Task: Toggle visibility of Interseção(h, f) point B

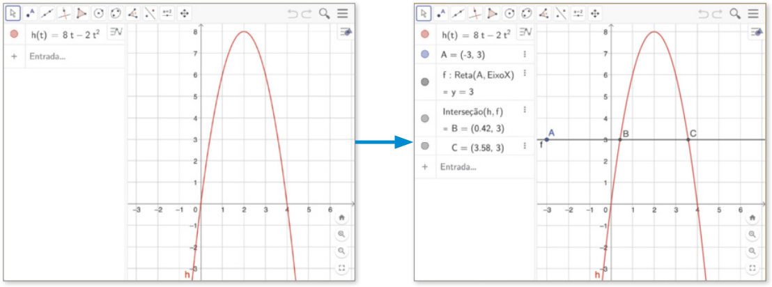Action: [426, 118]
